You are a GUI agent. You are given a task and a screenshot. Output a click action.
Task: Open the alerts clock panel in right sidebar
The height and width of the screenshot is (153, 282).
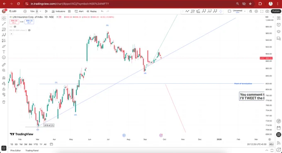coord(279,25)
